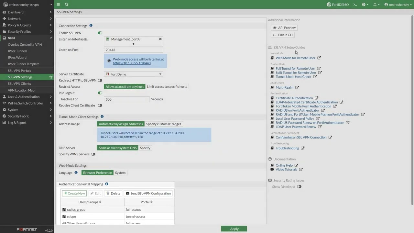
Task: Click Edit in CLI button
Action: pos(283,35)
